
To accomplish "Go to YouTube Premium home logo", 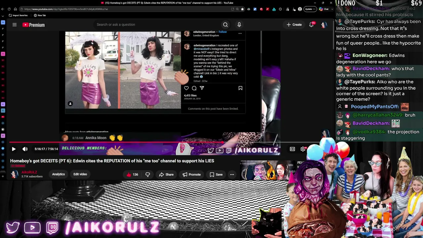I will point(33,25).
